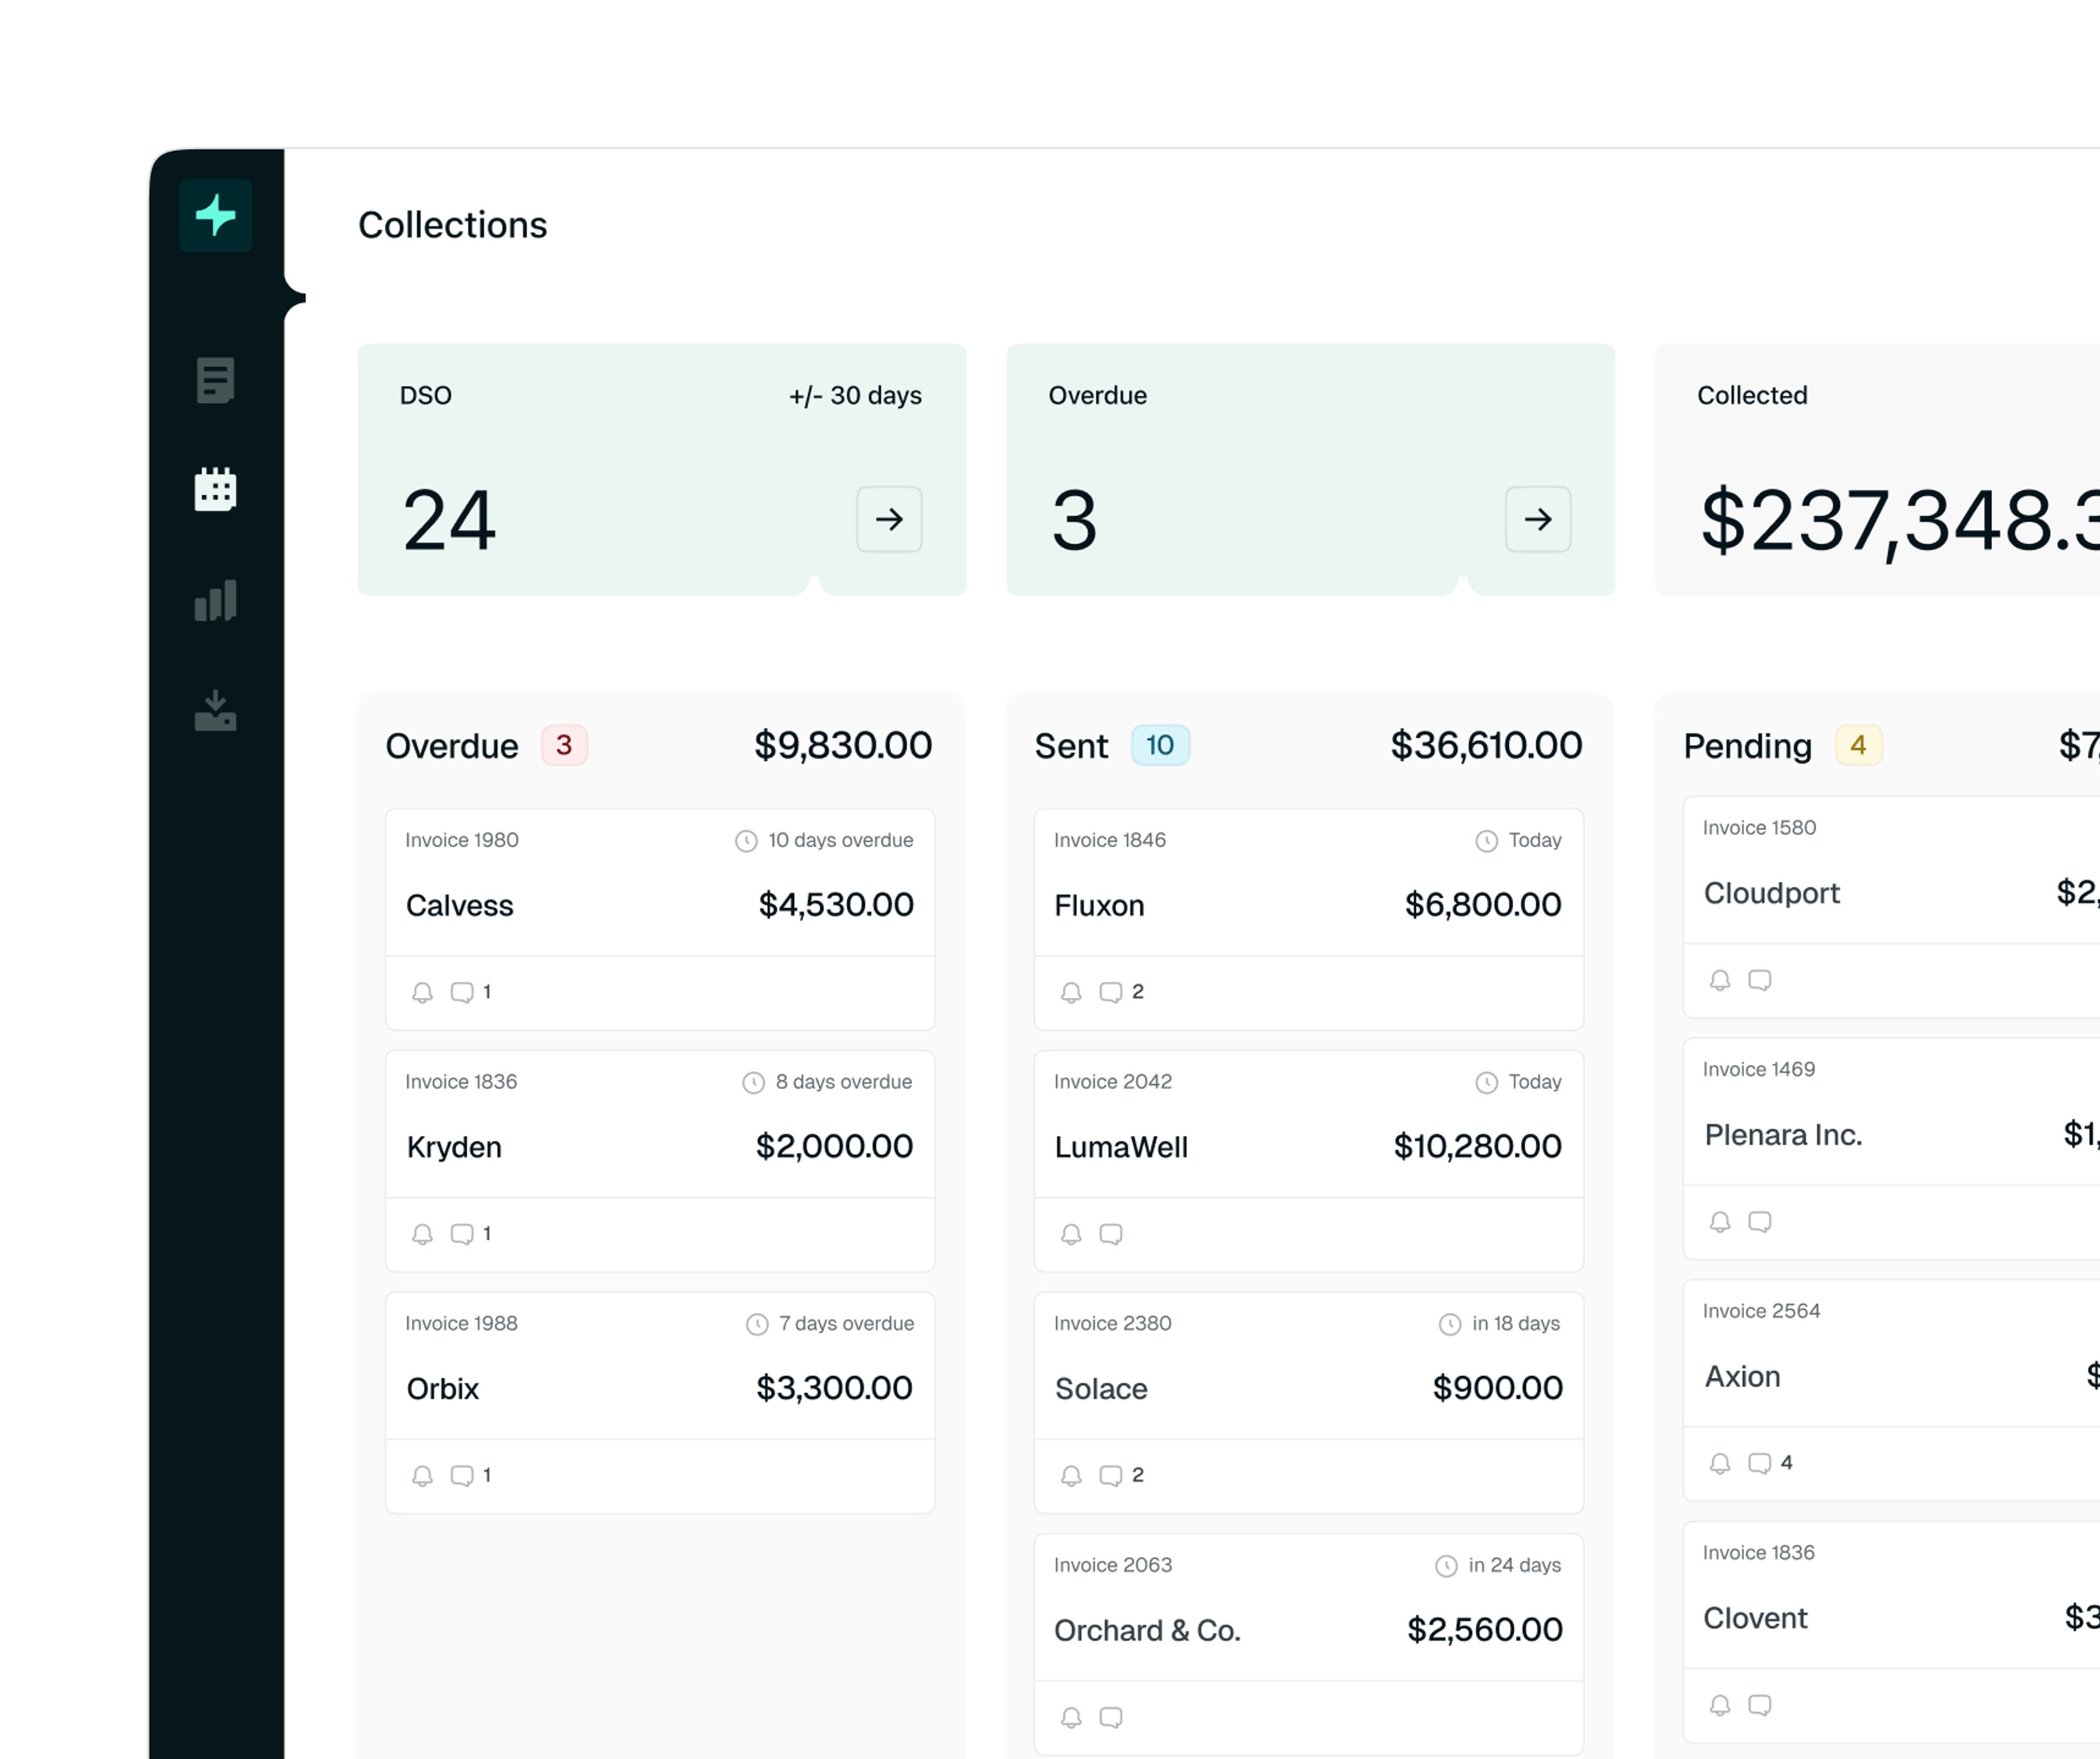The image size is (2100, 1759).
Task: Open the Kryden $2,000.00 invoice card
Action: [x=660, y=1161]
